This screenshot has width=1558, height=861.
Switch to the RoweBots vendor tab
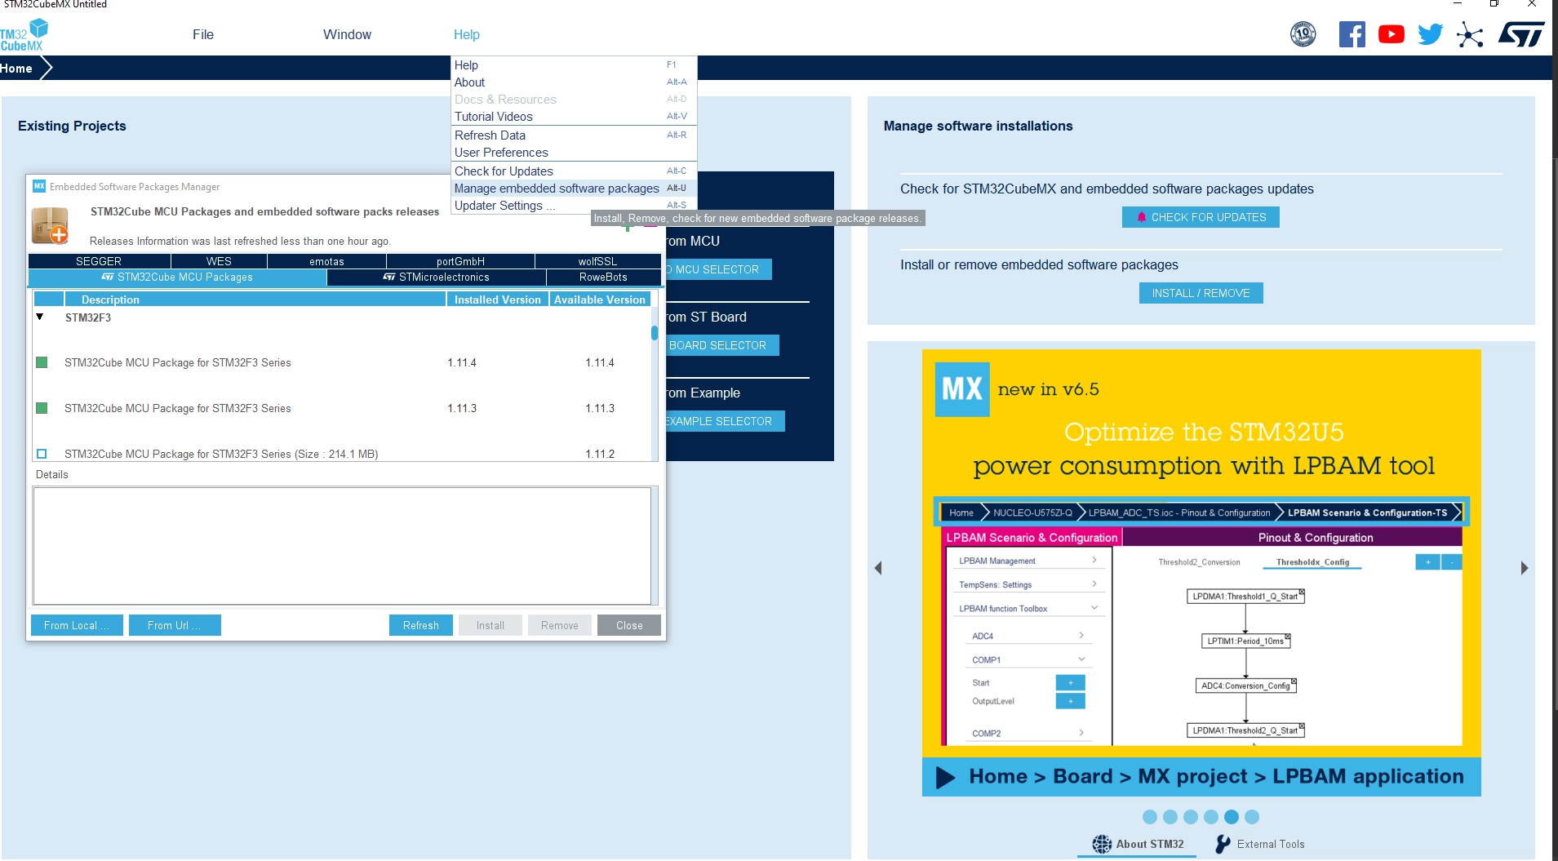click(x=603, y=277)
